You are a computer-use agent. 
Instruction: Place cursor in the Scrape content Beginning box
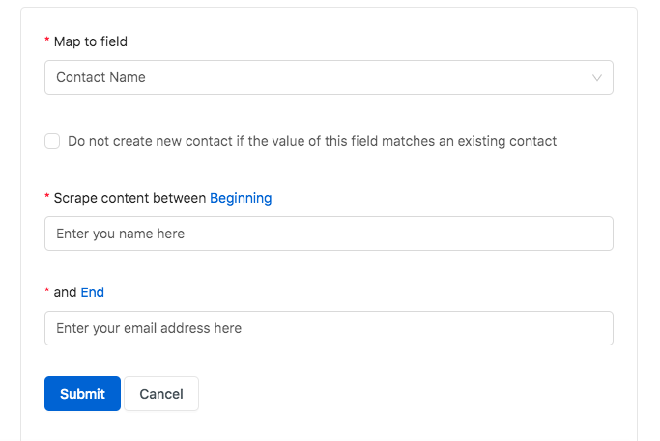329,234
